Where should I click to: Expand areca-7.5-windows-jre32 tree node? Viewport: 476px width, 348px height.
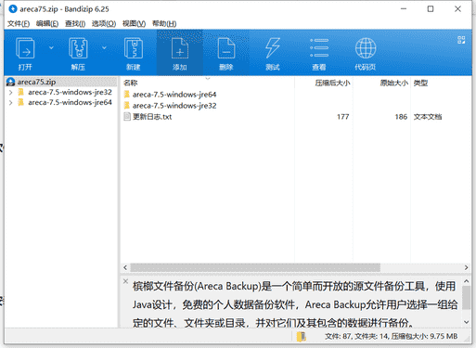10,92
